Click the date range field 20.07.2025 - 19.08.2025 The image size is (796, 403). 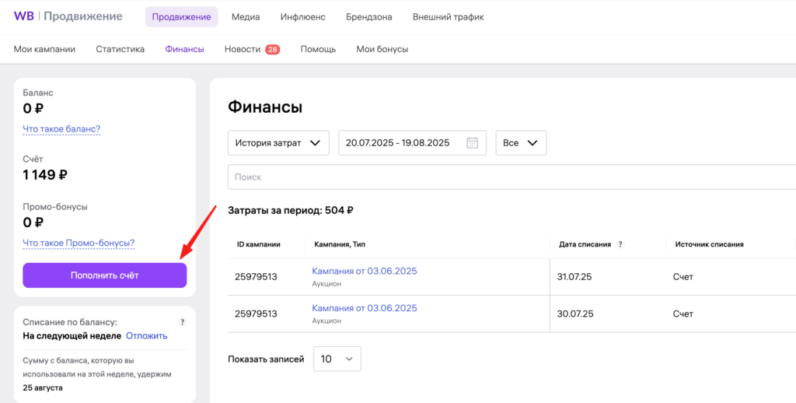click(x=413, y=143)
